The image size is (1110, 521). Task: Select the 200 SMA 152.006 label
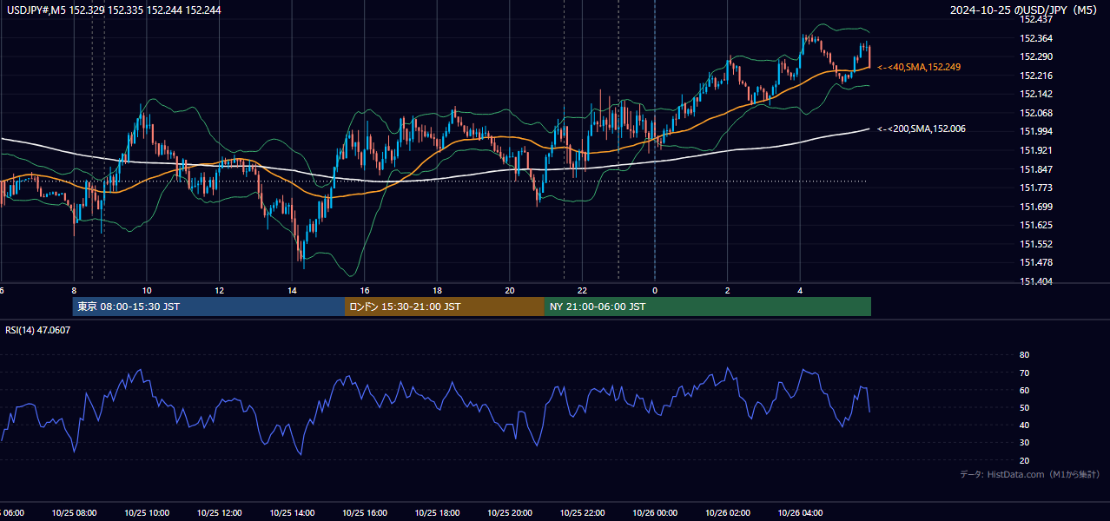[922, 129]
